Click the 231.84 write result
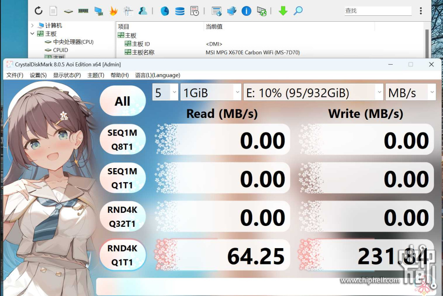The width and height of the screenshot is (443, 296). click(x=367, y=255)
